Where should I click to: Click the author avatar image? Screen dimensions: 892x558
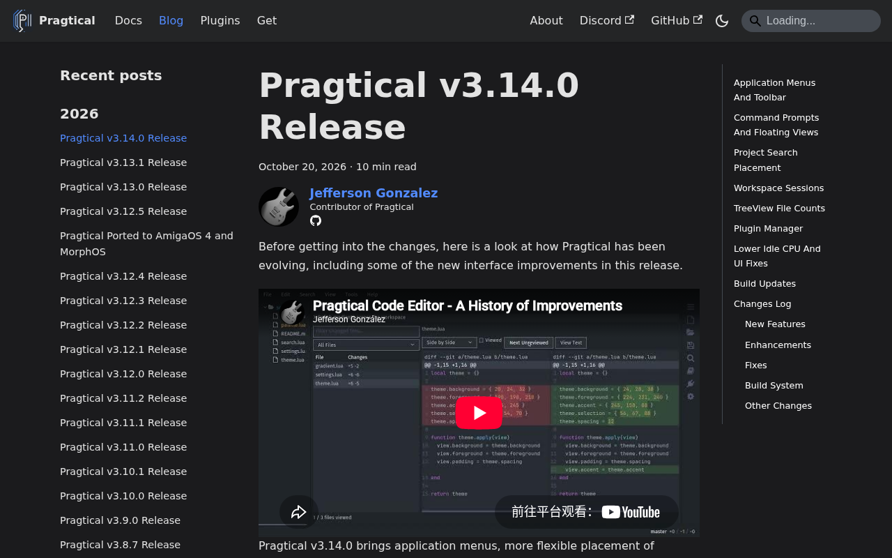pos(279,206)
